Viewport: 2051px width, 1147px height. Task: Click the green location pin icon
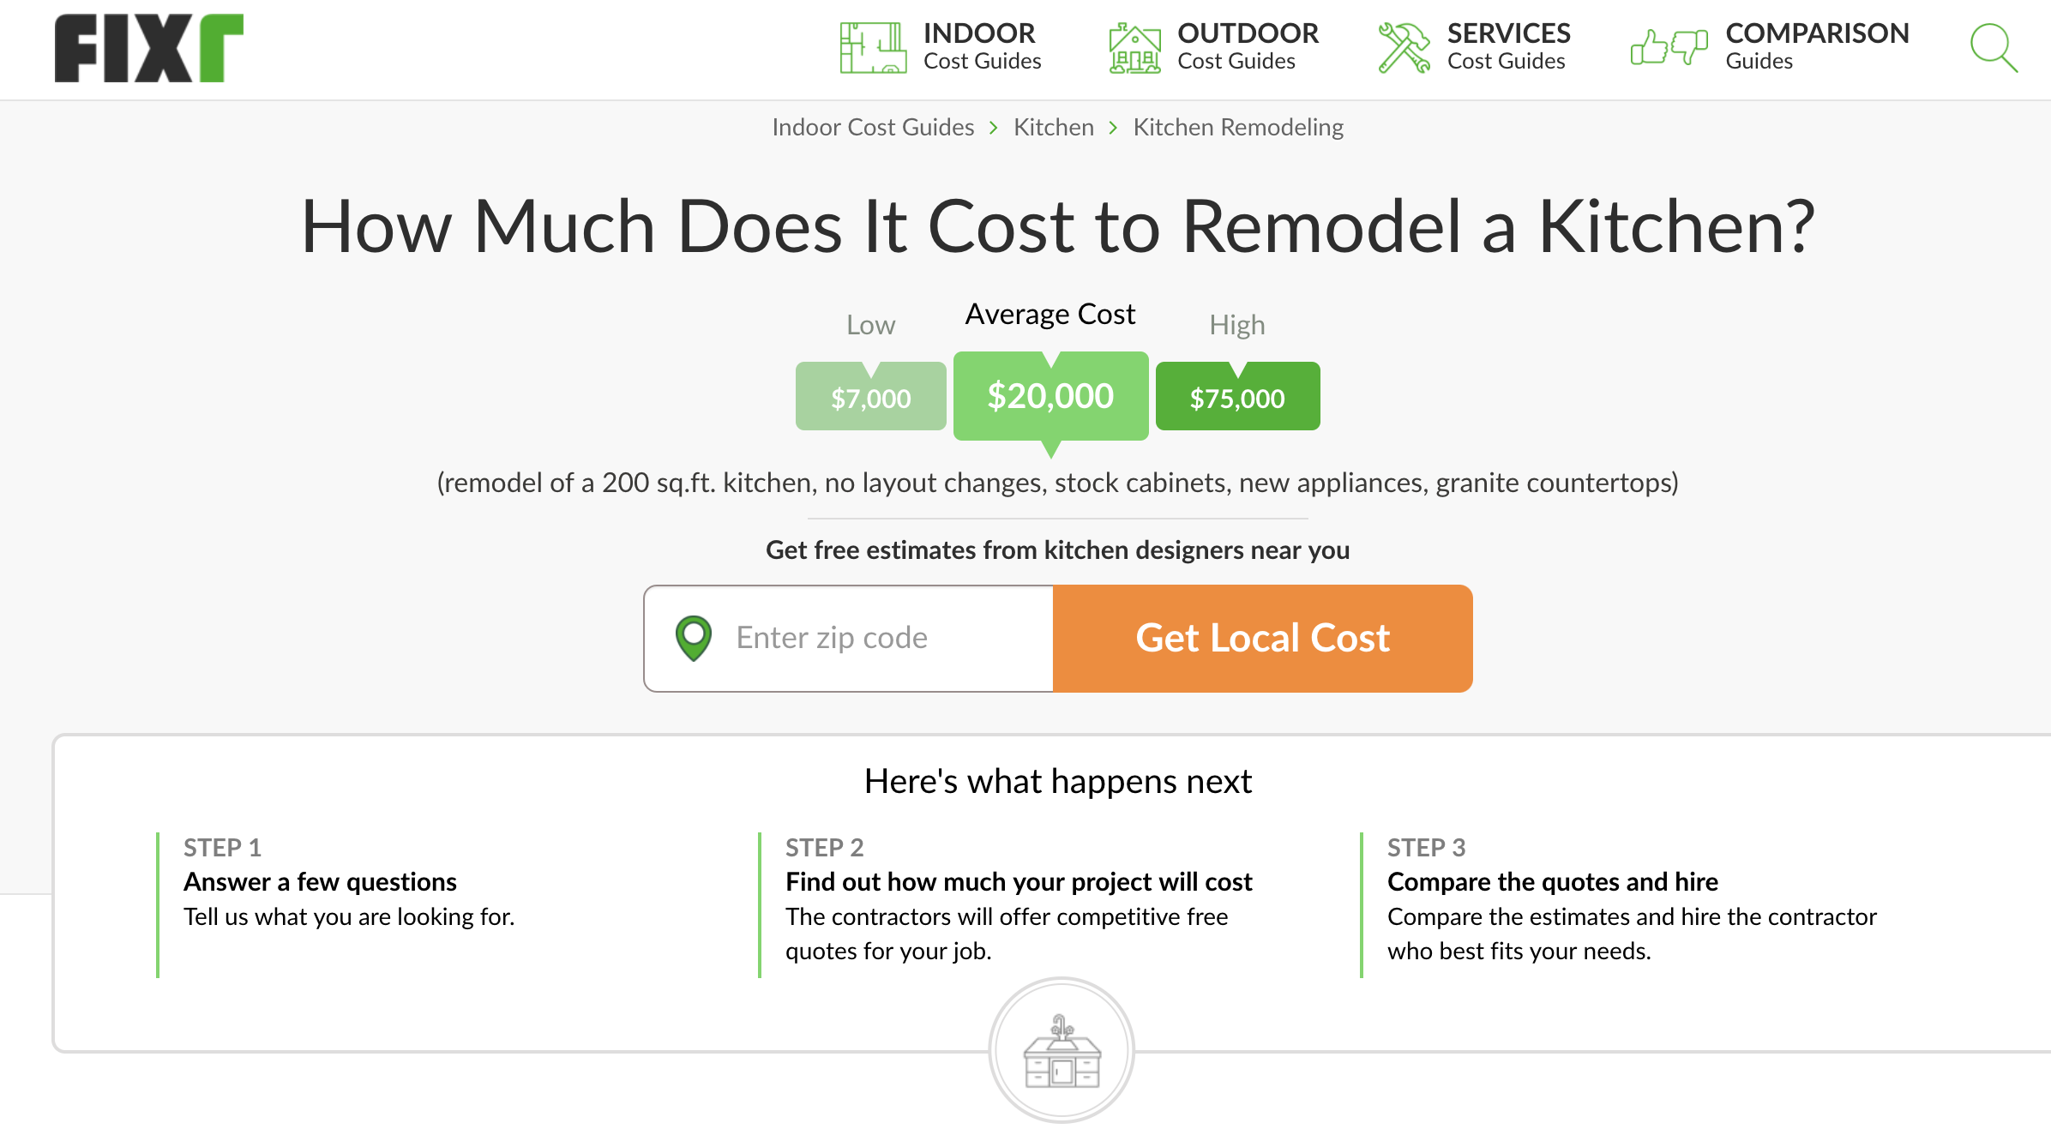694,639
